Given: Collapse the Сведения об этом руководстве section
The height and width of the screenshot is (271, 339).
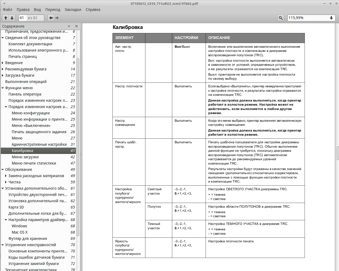Looking at the screenshot, I should 3,38.
